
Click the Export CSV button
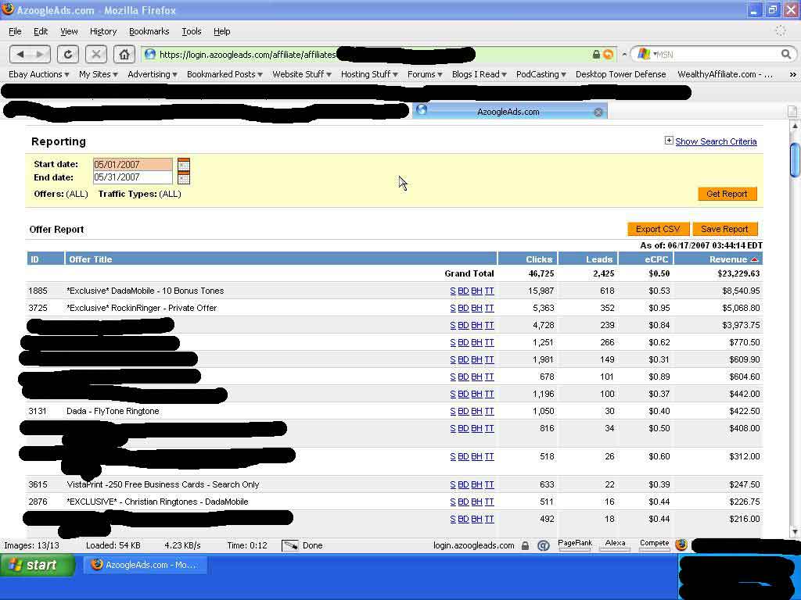coord(658,229)
